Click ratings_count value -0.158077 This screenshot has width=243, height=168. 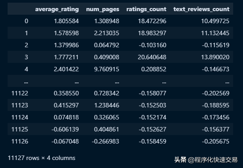[153, 93]
